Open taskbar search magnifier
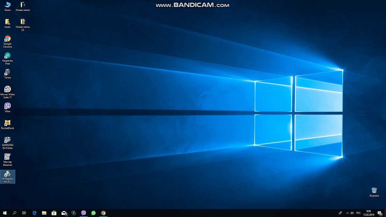This screenshot has height=217, width=386. [14, 213]
